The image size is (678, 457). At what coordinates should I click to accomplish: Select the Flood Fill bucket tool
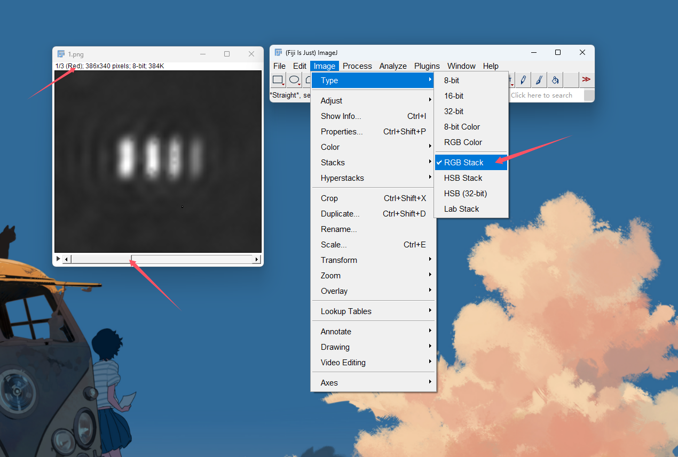pyautogui.click(x=555, y=80)
